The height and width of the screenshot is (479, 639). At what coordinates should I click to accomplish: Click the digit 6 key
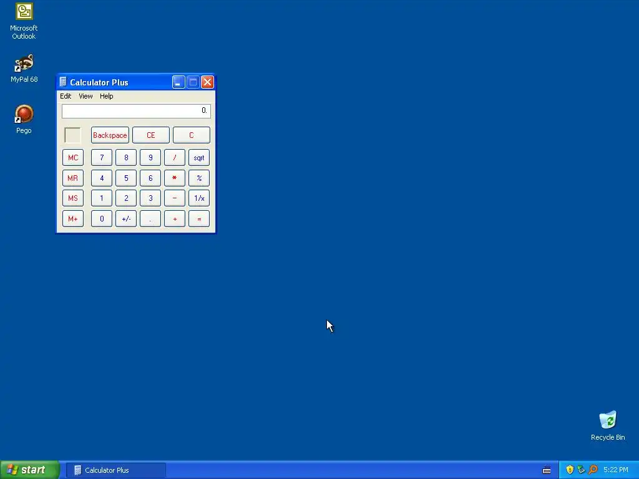pyautogui.click(x=150, y=178)
